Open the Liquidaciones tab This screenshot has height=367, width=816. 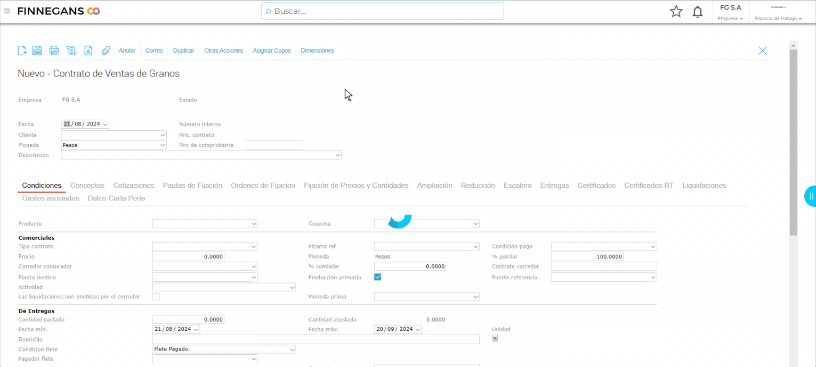(704, 186)
